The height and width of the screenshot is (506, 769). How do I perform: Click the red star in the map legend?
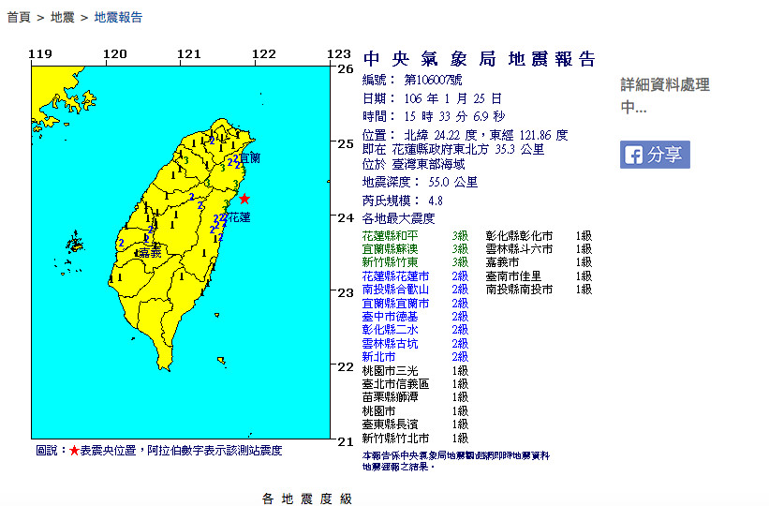74,451
